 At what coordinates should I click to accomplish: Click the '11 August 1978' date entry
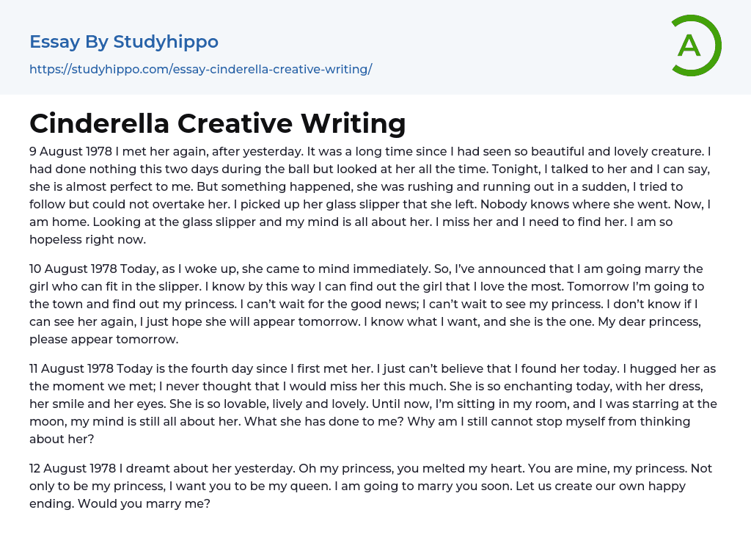point(71,368)
